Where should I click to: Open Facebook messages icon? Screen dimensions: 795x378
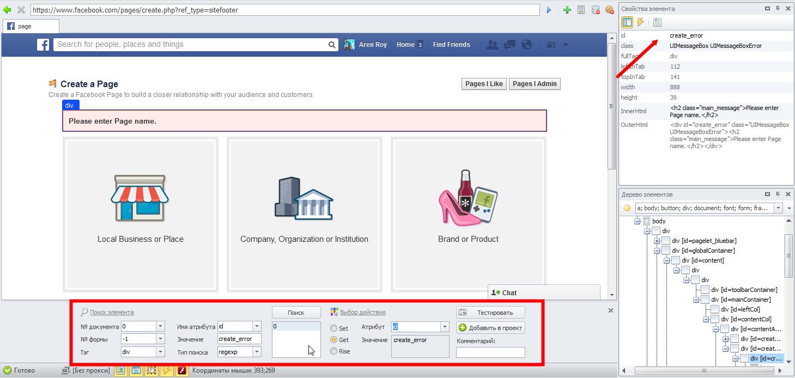tap(509, 45)
